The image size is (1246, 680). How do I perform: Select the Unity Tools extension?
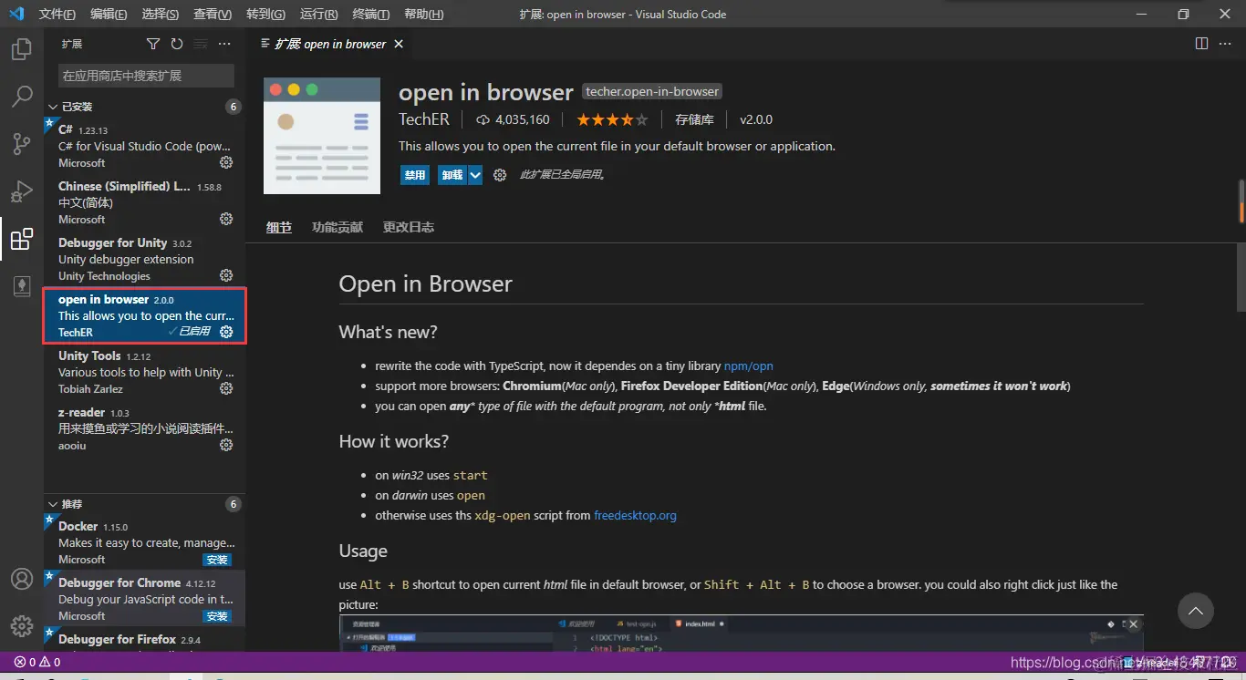pyautogui.click(x=145, y=372)
